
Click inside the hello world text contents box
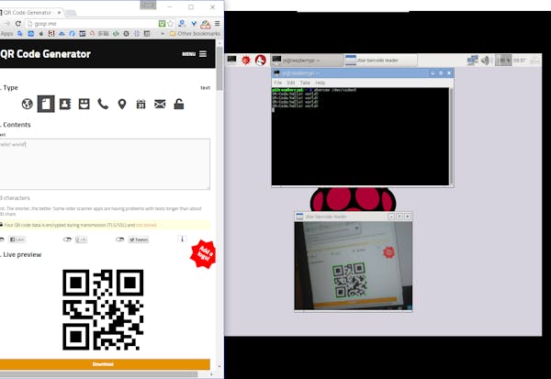click(105, 164)
